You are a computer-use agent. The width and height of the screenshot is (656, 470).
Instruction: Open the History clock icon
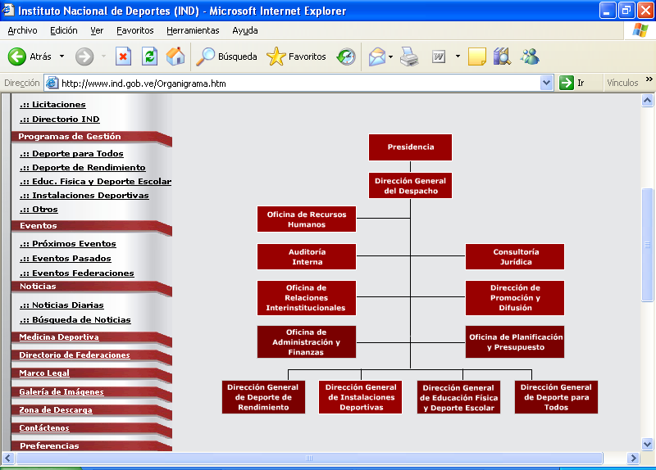(x=346, y=56)
